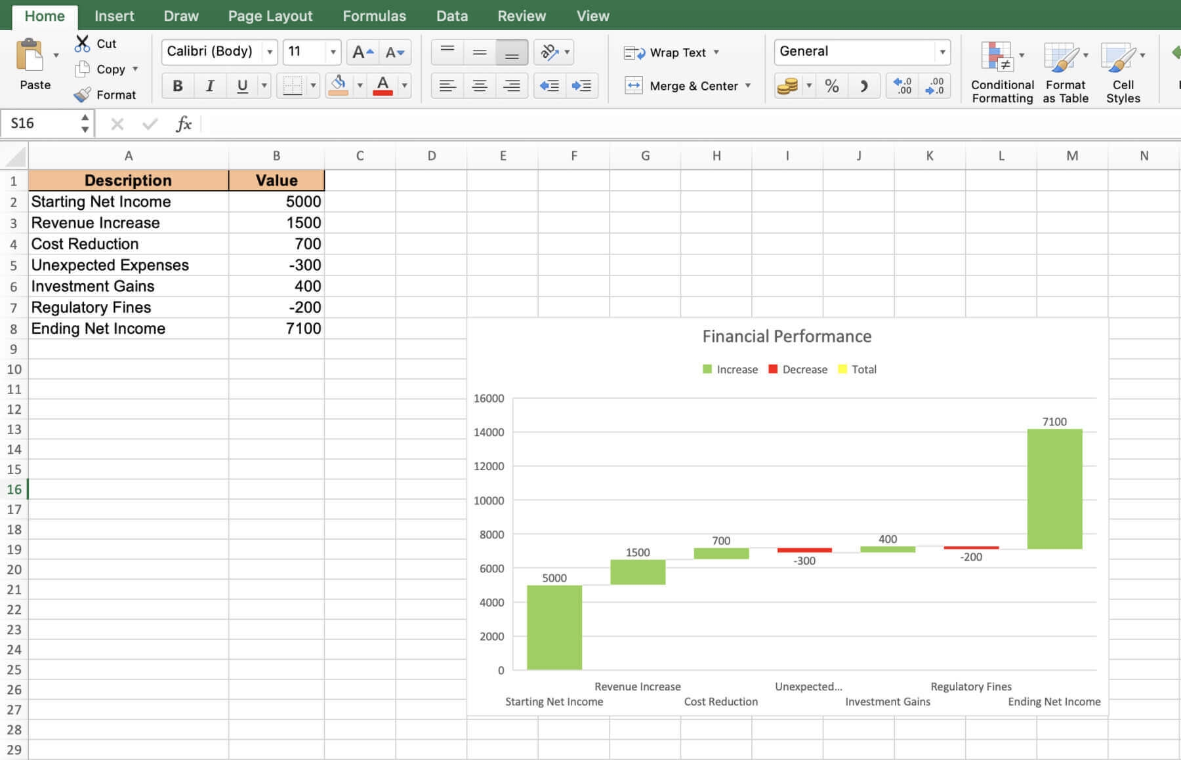Toggle Bold formatting

coord(177,86)
